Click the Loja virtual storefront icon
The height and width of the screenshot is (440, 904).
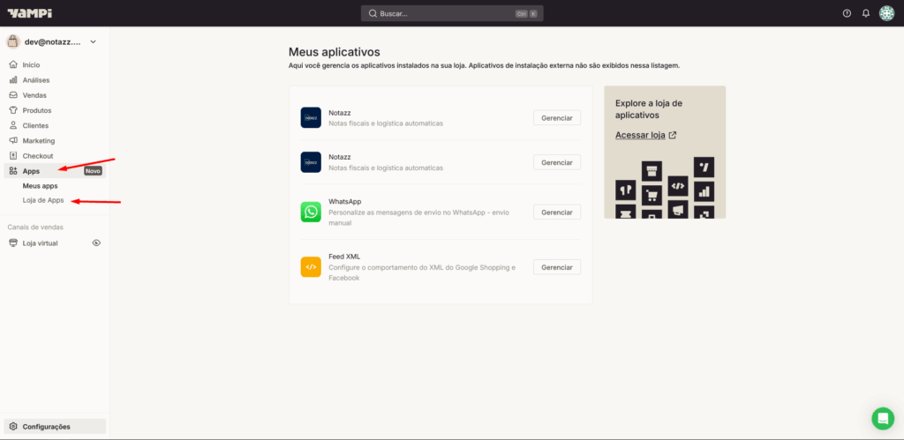13,243
